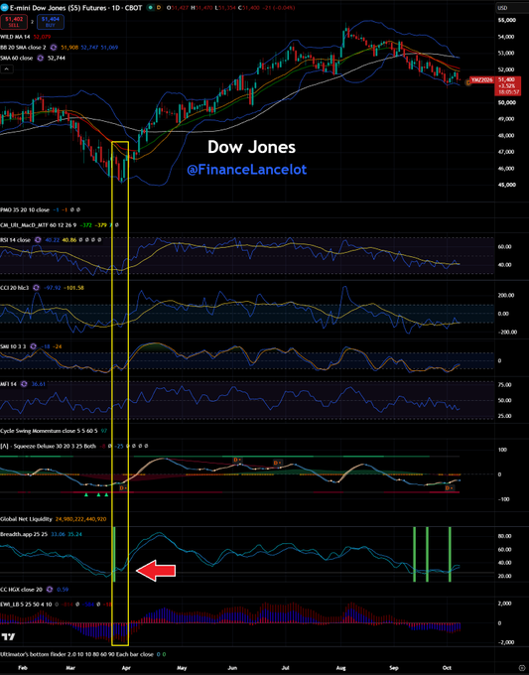This screenshot has height=675, width=529.
Task: Click the Feb label on the time axis
Action: 23,668
